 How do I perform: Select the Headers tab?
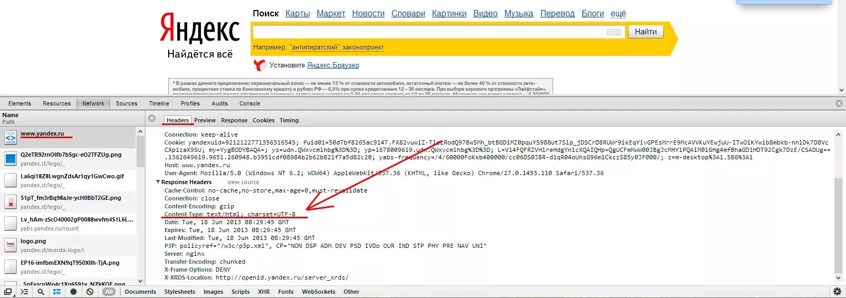177,120
